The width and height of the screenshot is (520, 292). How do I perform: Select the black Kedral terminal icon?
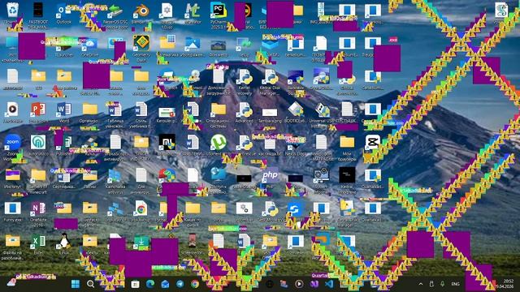point(347,175)
